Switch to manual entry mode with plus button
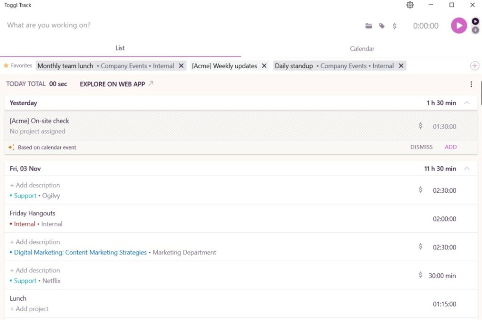482x320 pixels. tap(475, 30)
